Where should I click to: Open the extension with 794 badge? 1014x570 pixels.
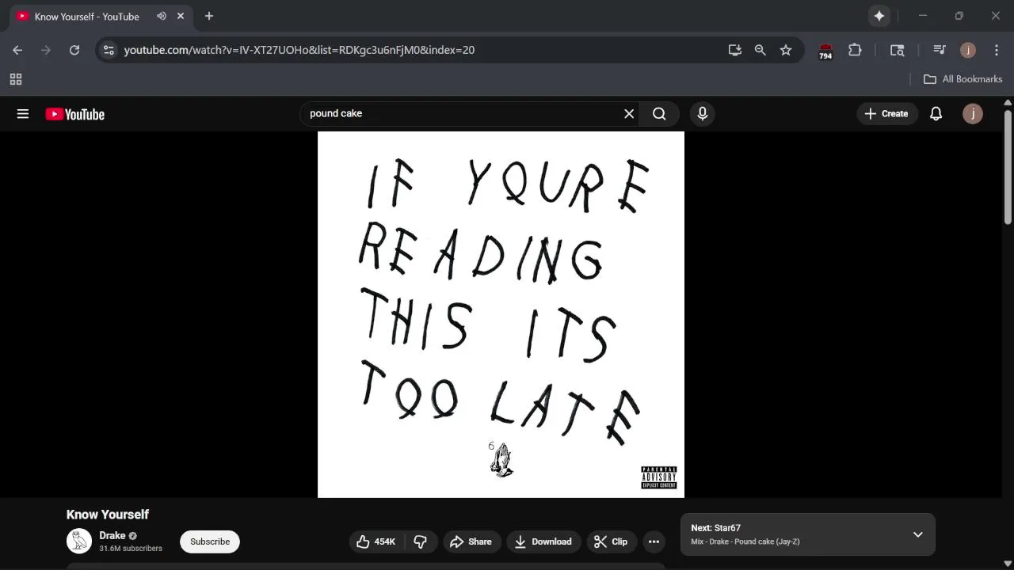click(x=825, y=51)
